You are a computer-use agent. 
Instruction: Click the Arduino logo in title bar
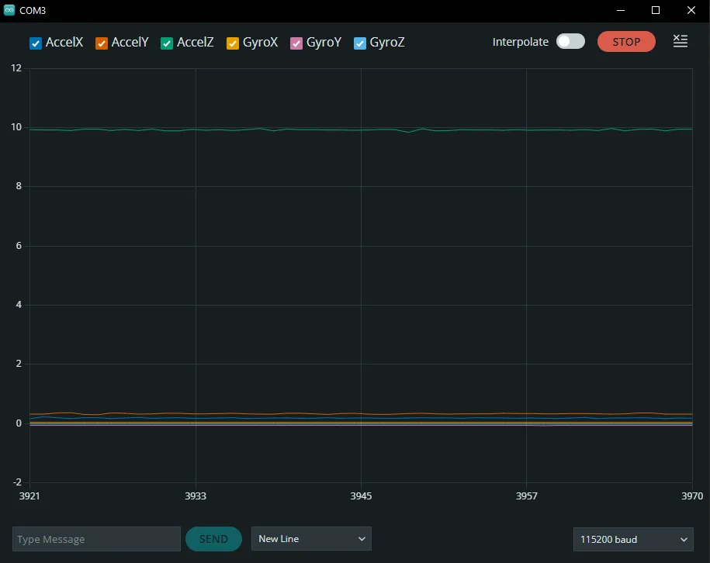[9, 10]
